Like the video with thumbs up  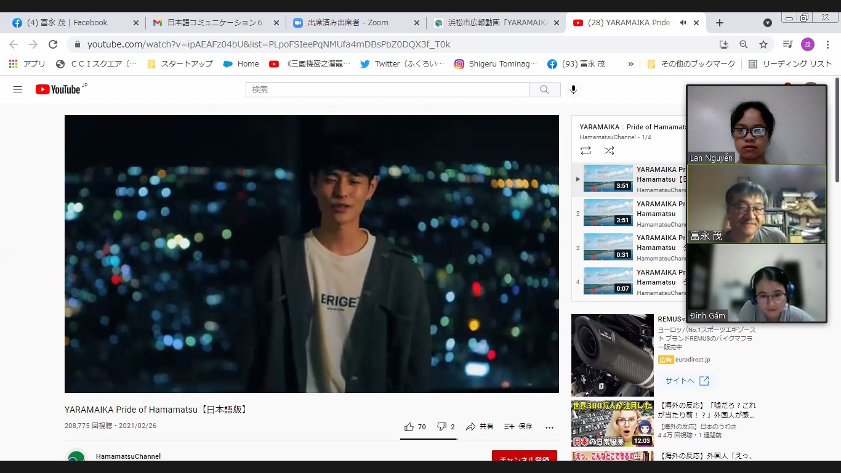pyautogui.click(x=409, y=427)
